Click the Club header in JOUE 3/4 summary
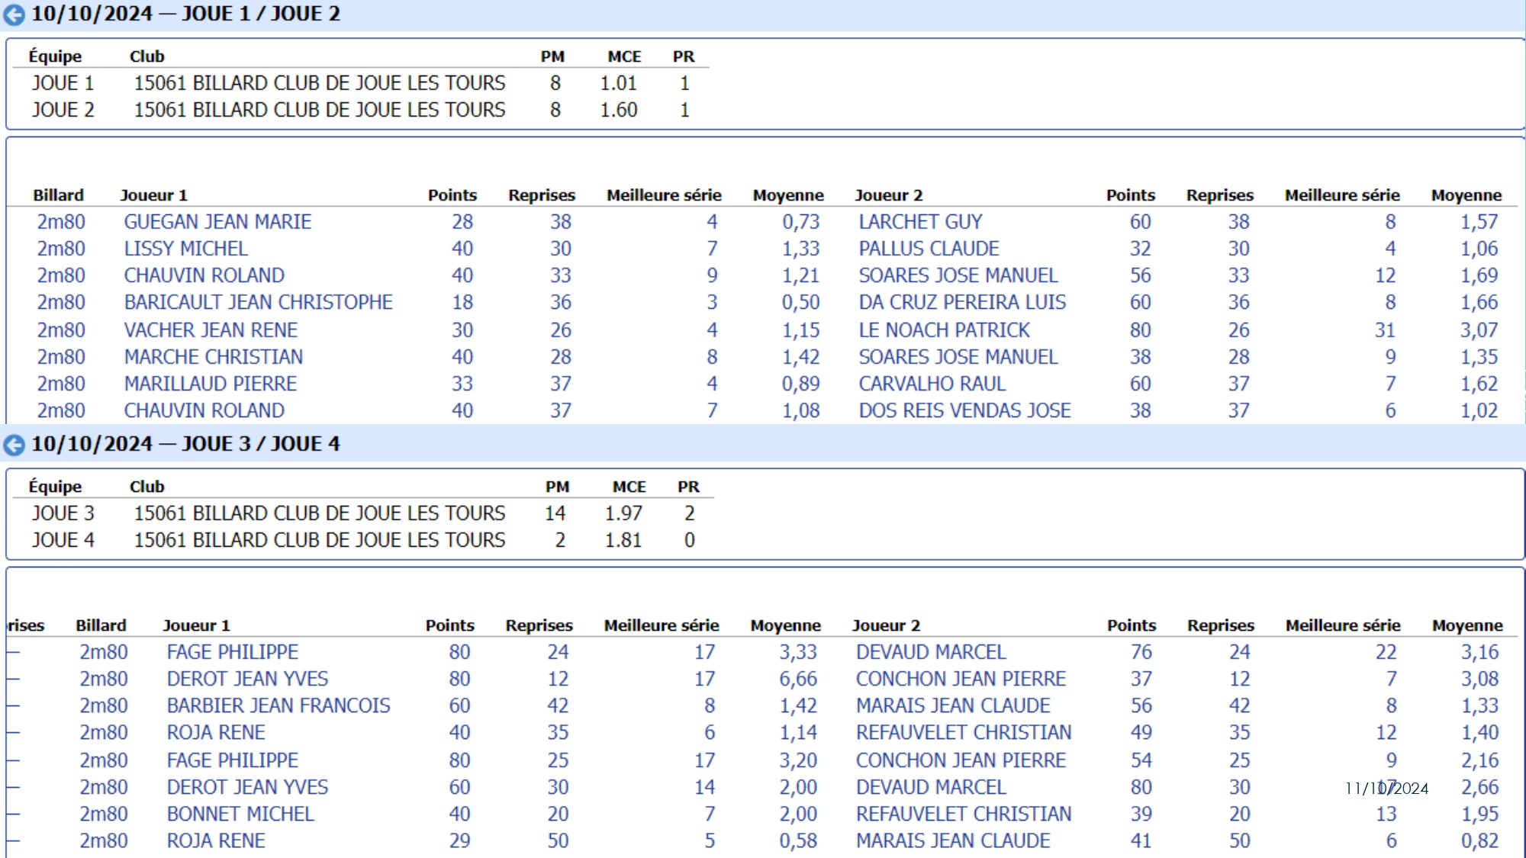1526x858 pixels. pyautogui.click(x=146, y=487)
